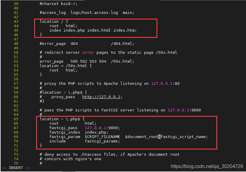Viewport: 246px width, 172px height.
Task: Click the '#error_page 404' text
Action: [59, 44]
